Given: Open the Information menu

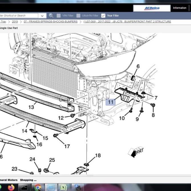Looking at the screenshot, I should coord(180,8).
